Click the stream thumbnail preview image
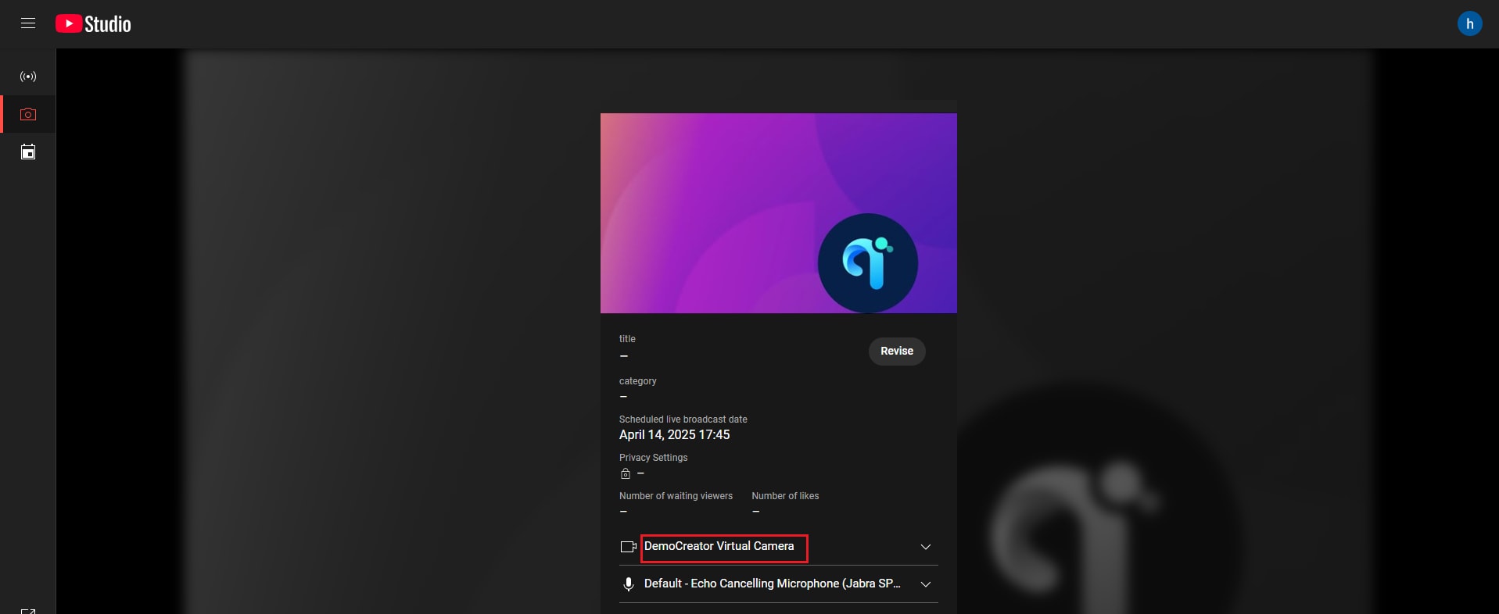1499x614 pixels. [779, 213]
